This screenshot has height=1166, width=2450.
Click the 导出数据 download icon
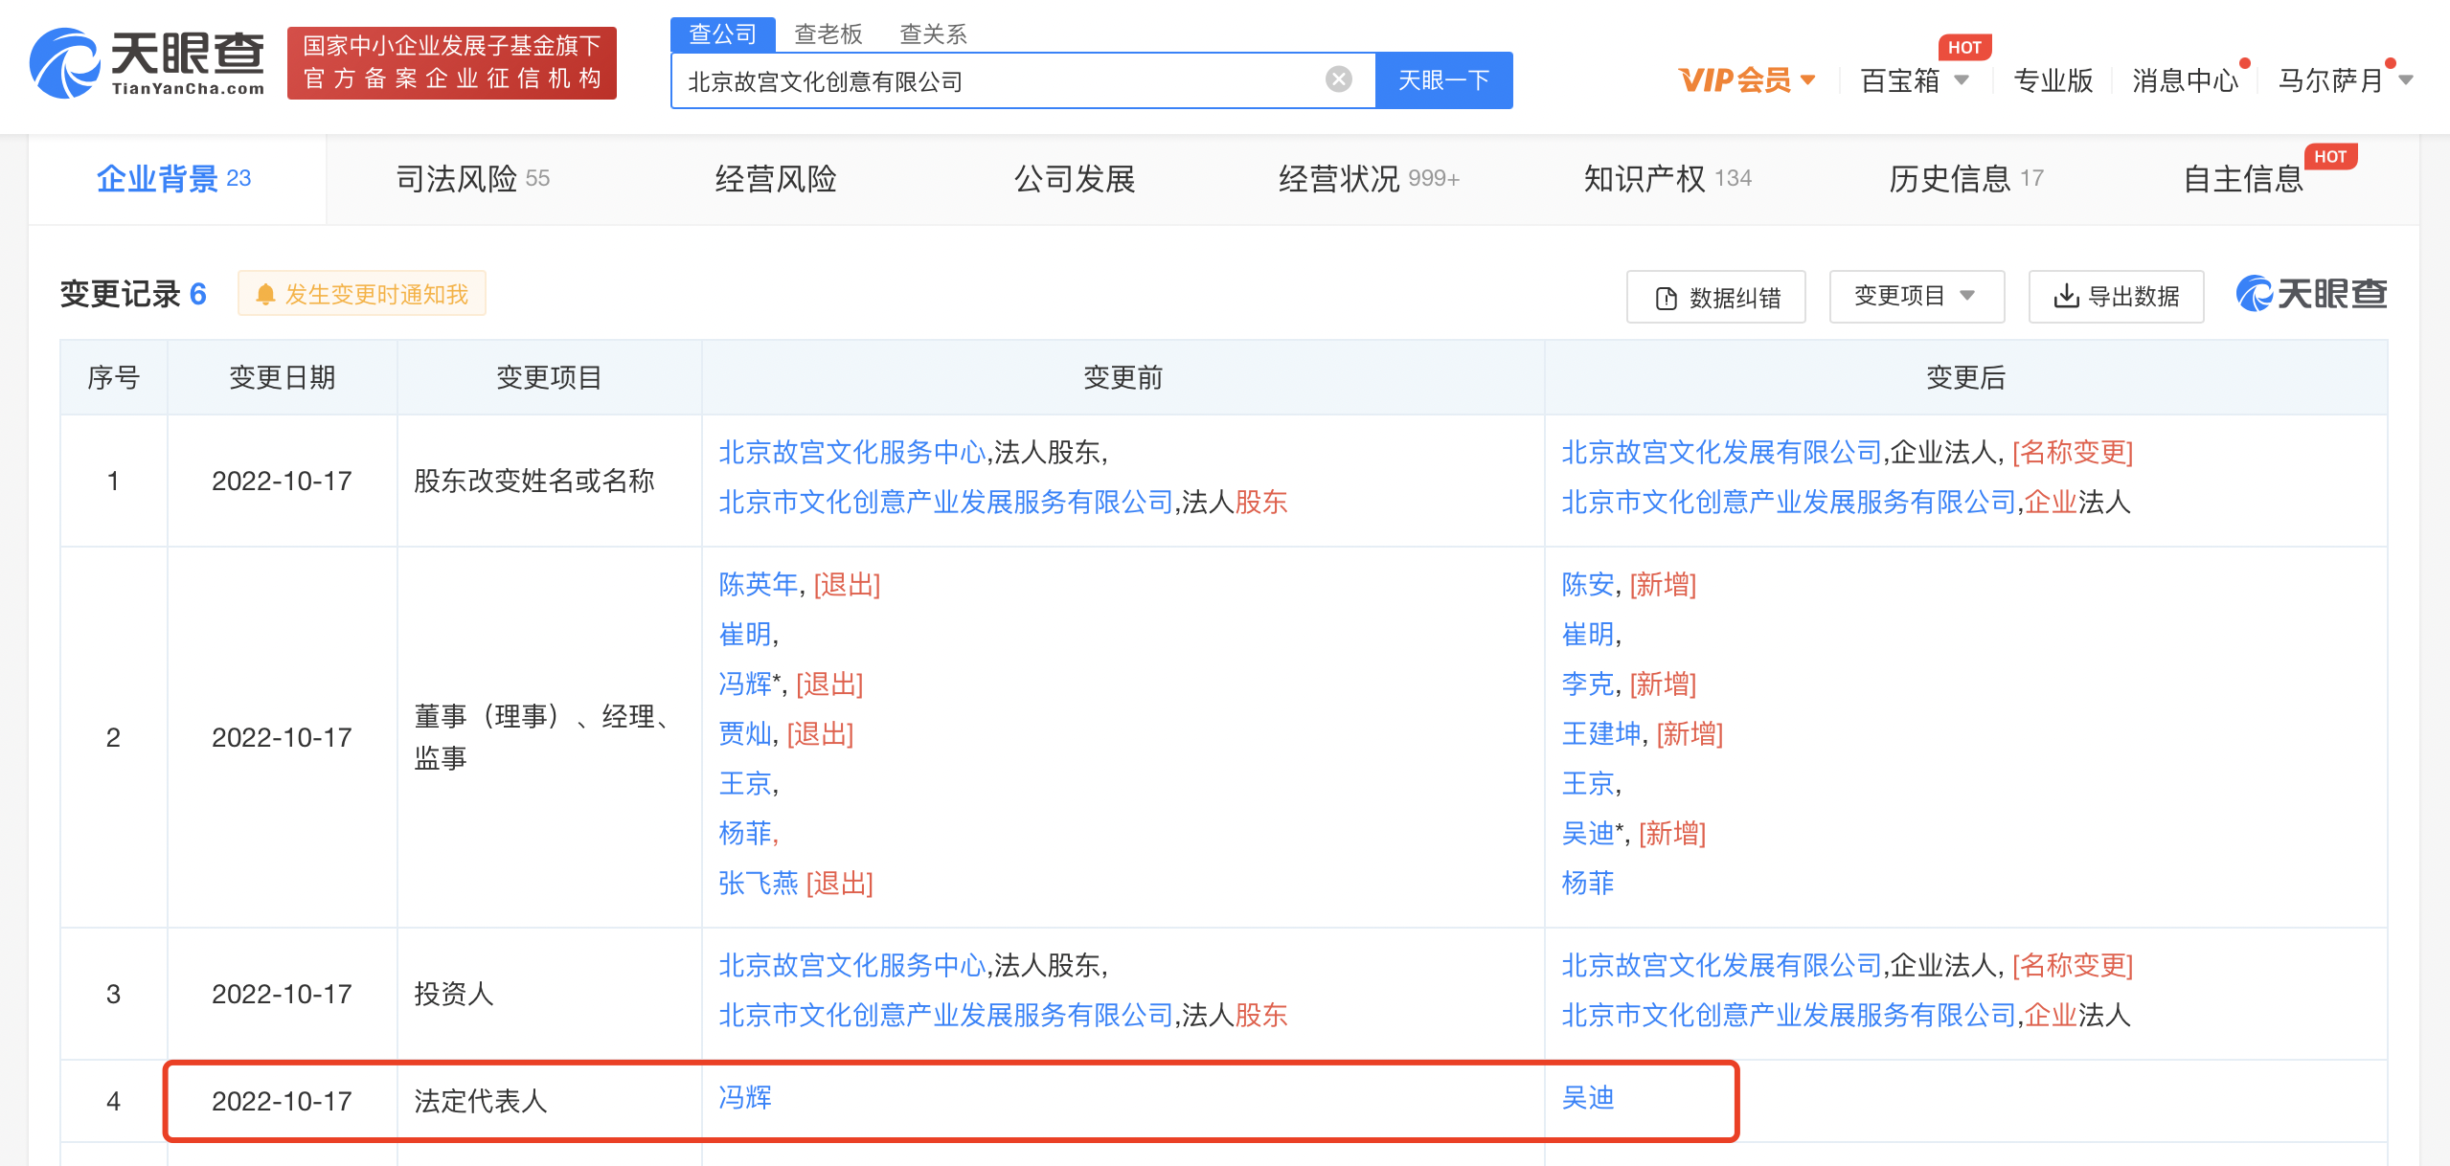(x=2066, y=297)
